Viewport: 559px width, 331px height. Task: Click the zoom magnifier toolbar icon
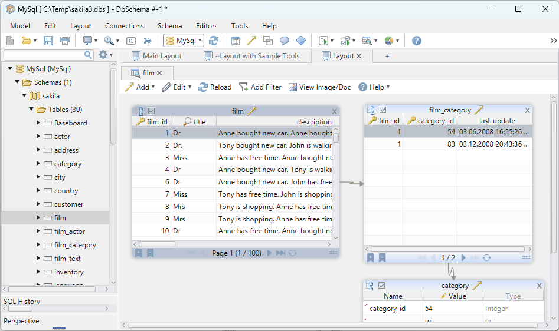[x=109, y=41]
